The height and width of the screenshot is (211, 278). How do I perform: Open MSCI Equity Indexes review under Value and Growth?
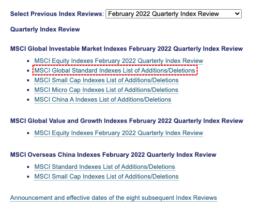click(x=119, y=133)
